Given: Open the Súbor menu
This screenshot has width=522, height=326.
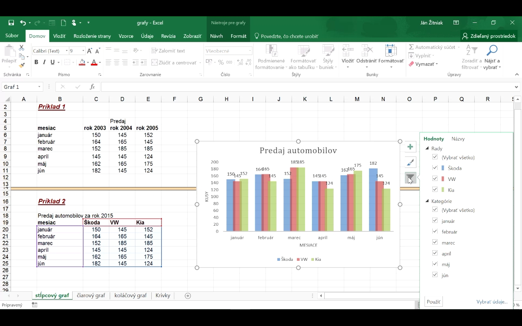Looking at the screenshot, I should tap(12, 36).
